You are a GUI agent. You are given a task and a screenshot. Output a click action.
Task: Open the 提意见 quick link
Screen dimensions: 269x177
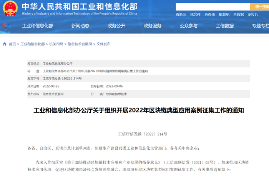click(224, 15)
